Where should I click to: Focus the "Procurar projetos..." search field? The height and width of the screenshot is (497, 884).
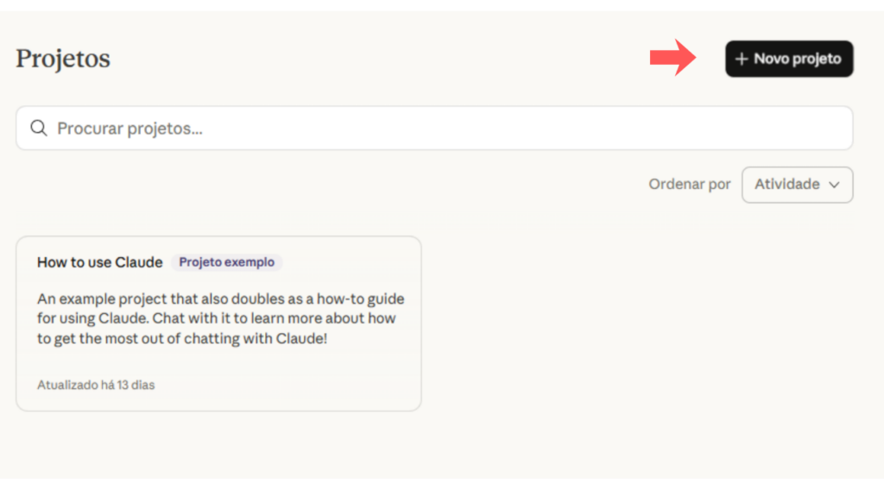coord(345,129)
